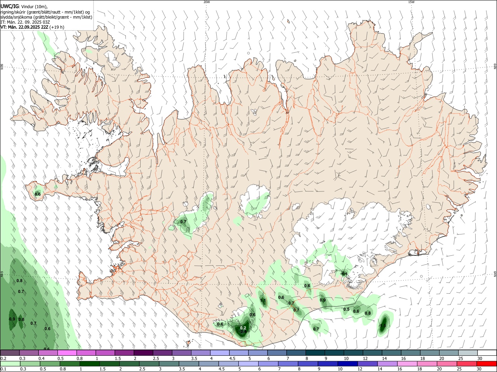497x372 pixels.
Task: Click the crimson 25–30 lower swatch
Action: pyautogui.click(x=466, y=363)
